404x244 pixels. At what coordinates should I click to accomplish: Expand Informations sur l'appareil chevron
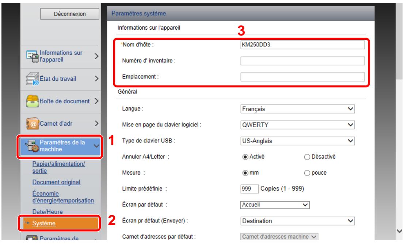pyautogui.click(x=96, y=56)
